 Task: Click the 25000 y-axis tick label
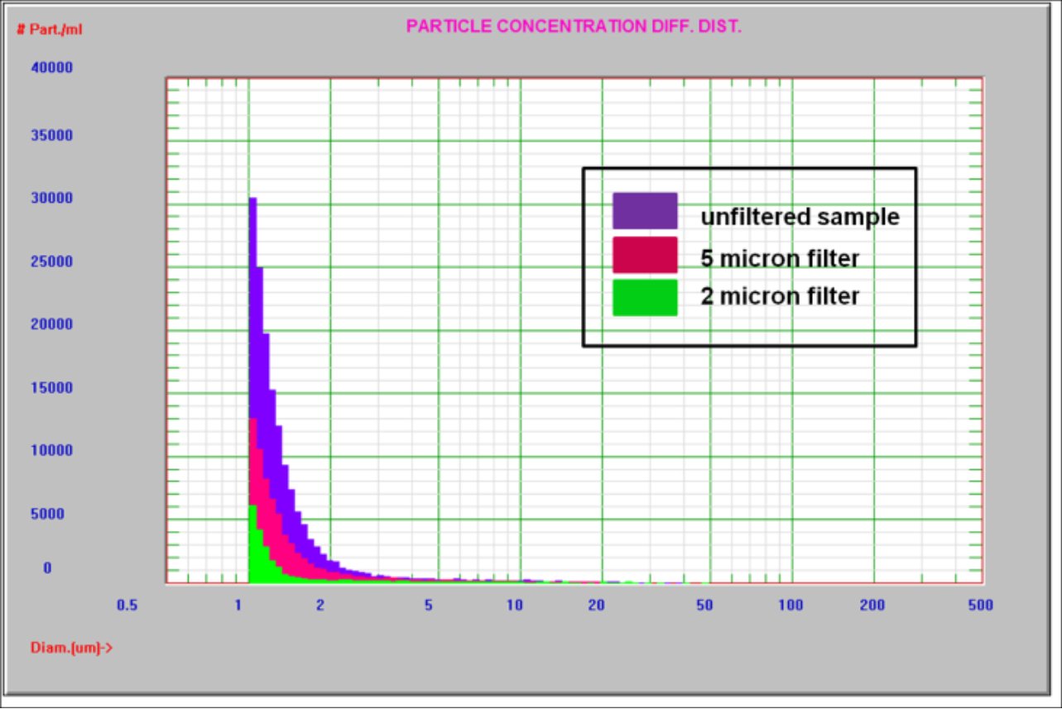(x=51, y=261)
